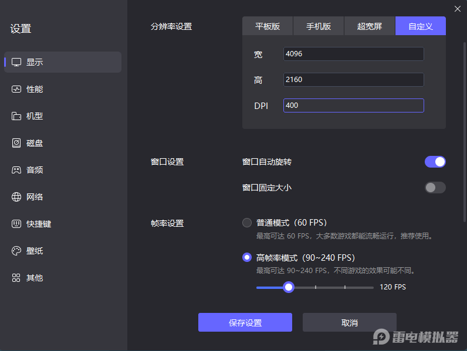Click the 分辨率设置 label
The width and height of the screenshot is (467, 351).
171,26
